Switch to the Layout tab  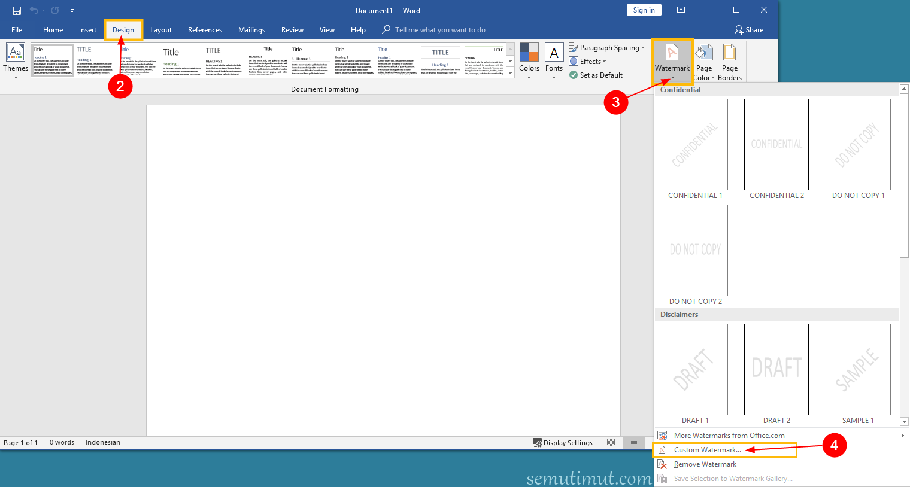[161, 30]
